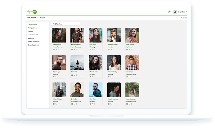Open Michelle Jones name link
This screenshot has width=215, height=133.
click(94, 72)
